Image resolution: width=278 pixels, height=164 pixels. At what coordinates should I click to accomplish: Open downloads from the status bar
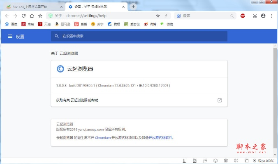point(184,160)
